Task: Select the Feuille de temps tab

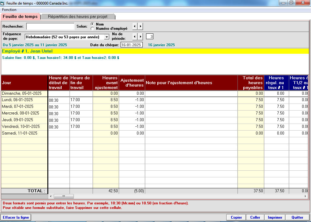Action: [20, 17]
